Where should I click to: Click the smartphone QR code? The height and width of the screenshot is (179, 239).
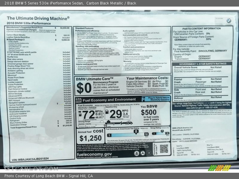[164, 149]
